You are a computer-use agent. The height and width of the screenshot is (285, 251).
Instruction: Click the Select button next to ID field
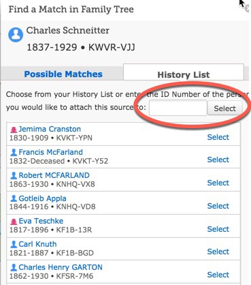click(224, 108)
